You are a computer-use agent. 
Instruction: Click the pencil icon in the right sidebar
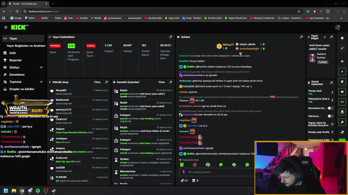(x=342, y=48)
